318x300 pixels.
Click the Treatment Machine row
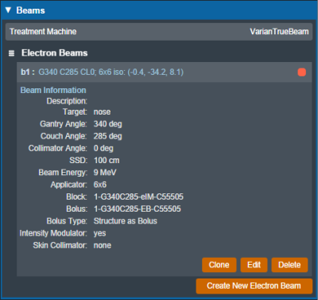click(x=159, y=32)
